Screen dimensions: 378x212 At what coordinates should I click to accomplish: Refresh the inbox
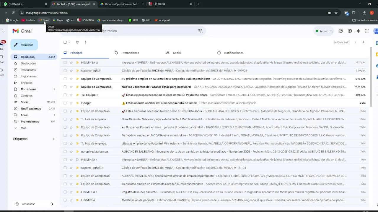[77, 42]
